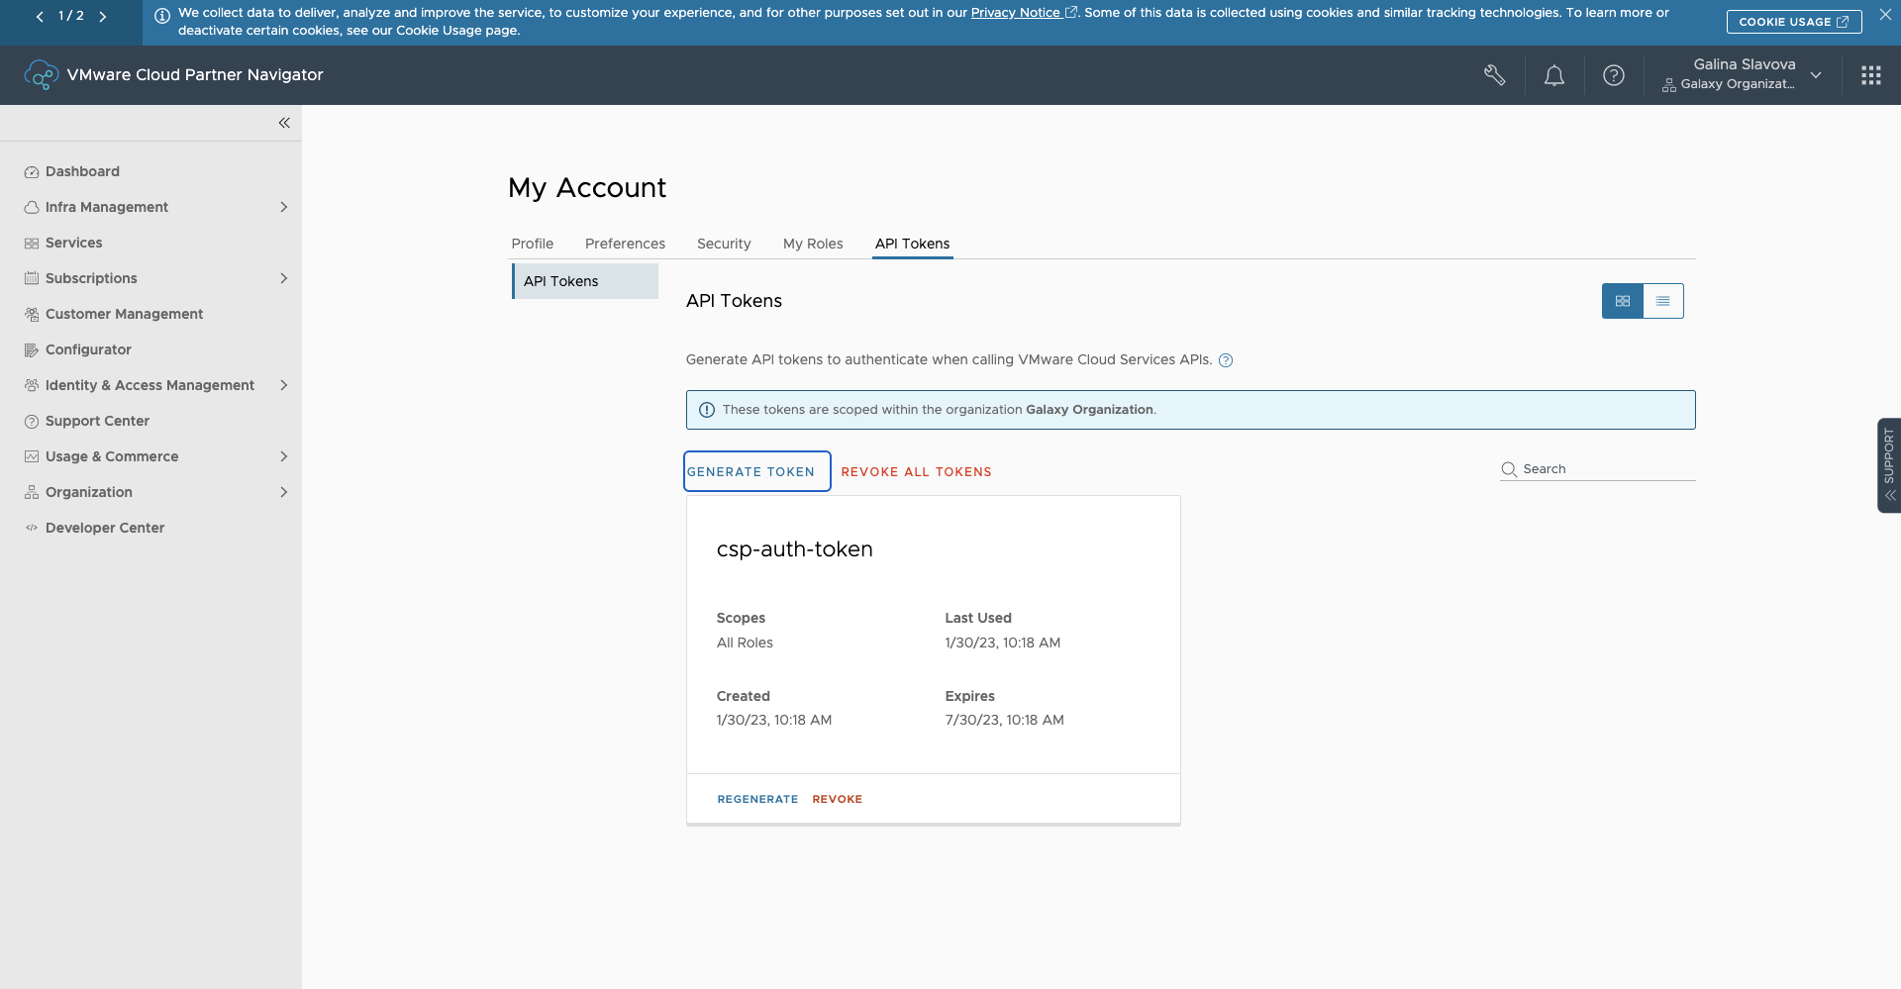This screenshot has width=1901, height=989.
Task: Open the Privacy Notice link
Action: [1015, 13]
